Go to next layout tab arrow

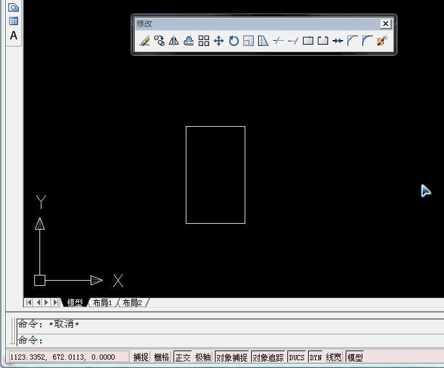(x=47, y=303)
